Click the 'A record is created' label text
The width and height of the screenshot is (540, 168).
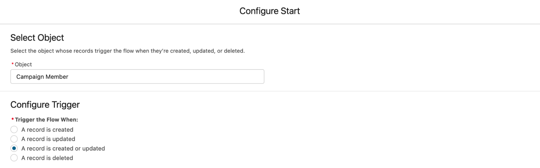click(47, 130)
